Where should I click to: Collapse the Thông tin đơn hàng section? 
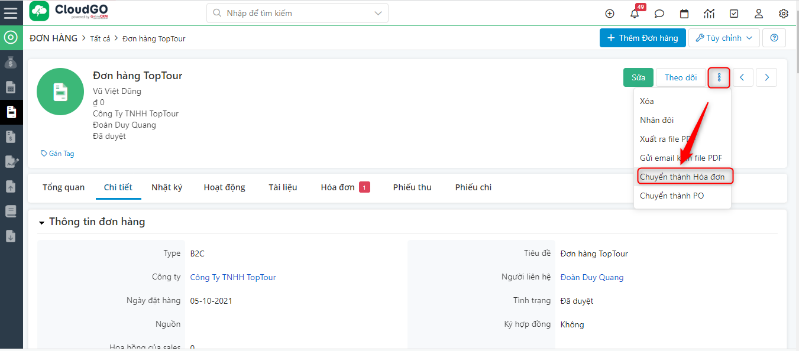(42, 223)
